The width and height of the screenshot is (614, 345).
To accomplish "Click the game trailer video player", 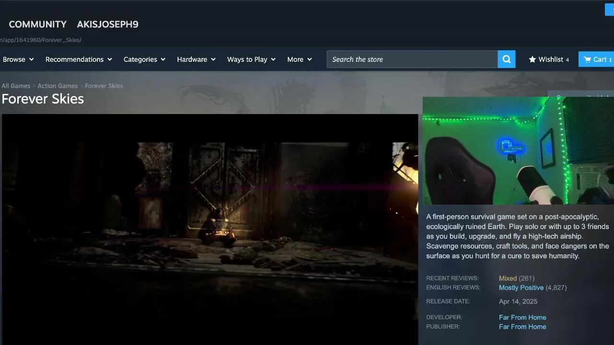I will click(210, 229).
